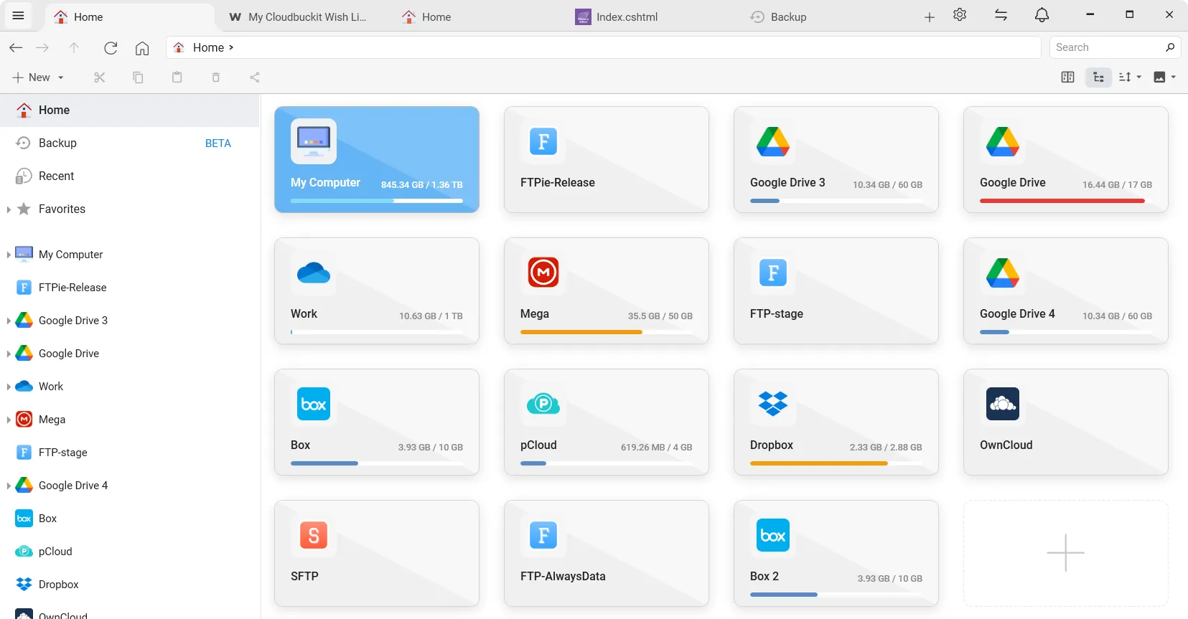Select Backup in the sidebar
Viewport: 1188px width, 619px height.
coord(129,143)
